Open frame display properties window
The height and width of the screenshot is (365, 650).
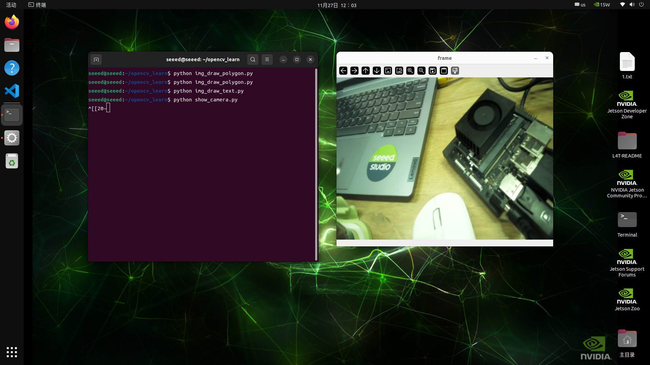click(455, 71)
